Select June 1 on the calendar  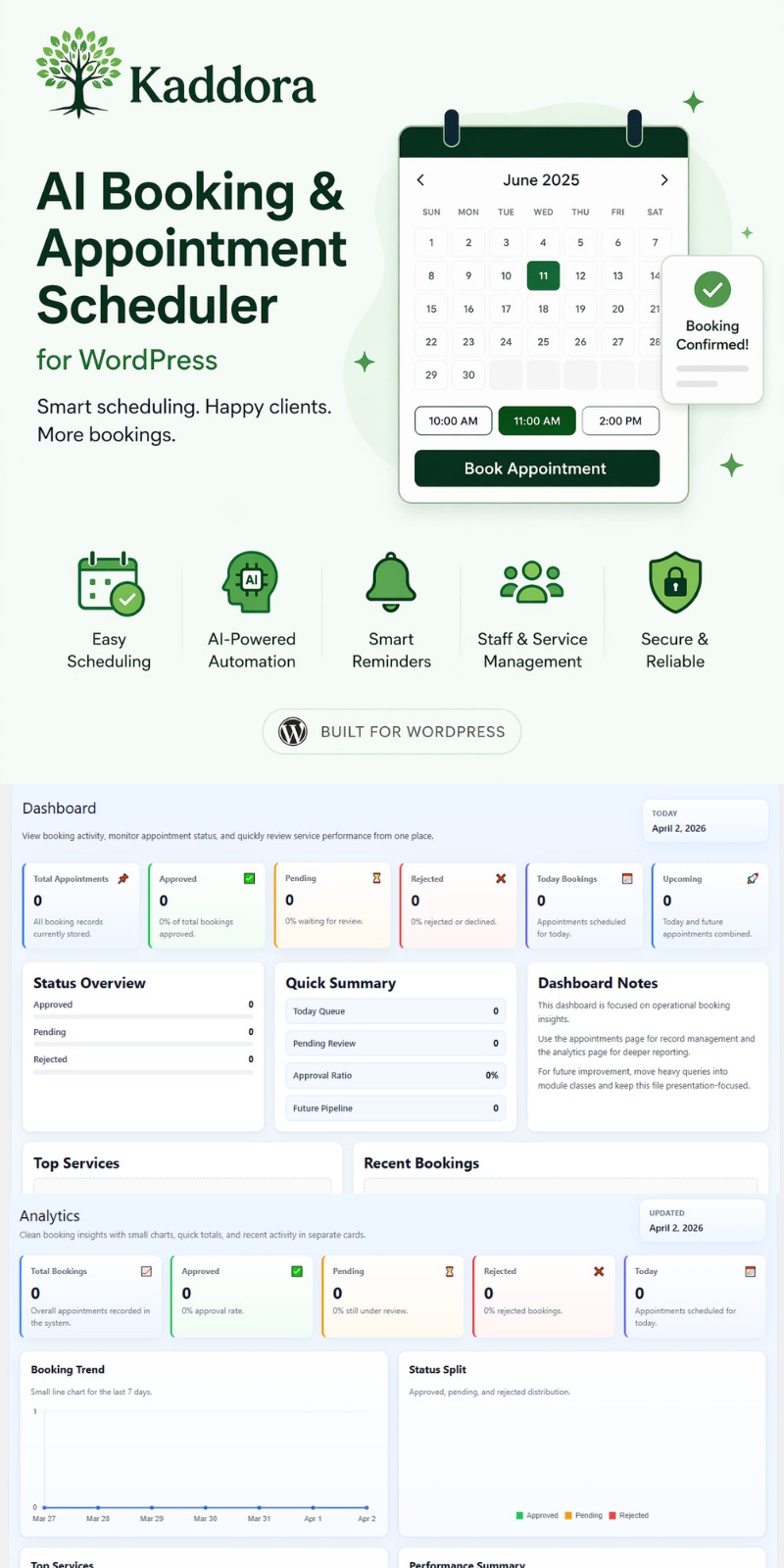coord(431,243)
